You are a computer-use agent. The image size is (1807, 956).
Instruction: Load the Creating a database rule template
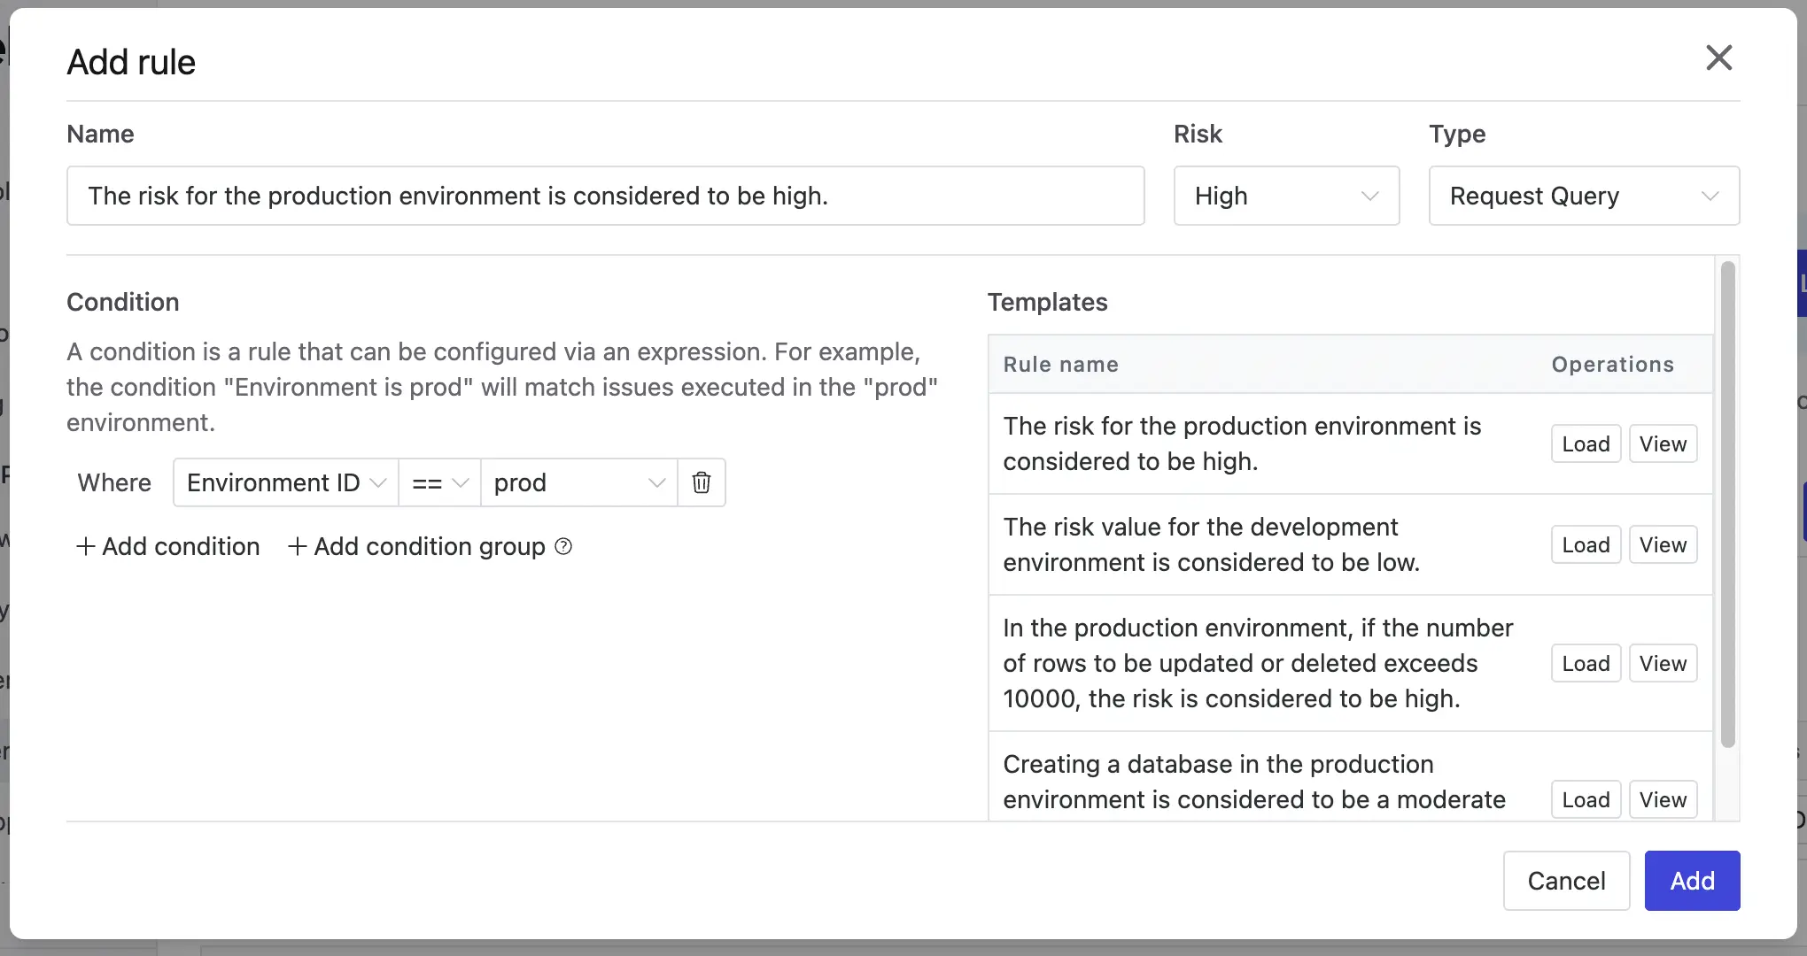pyautogui.click(x=1586, y=799)
